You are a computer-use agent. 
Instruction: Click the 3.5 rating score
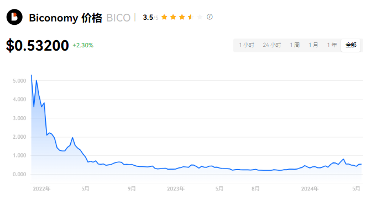coord(148,17)
